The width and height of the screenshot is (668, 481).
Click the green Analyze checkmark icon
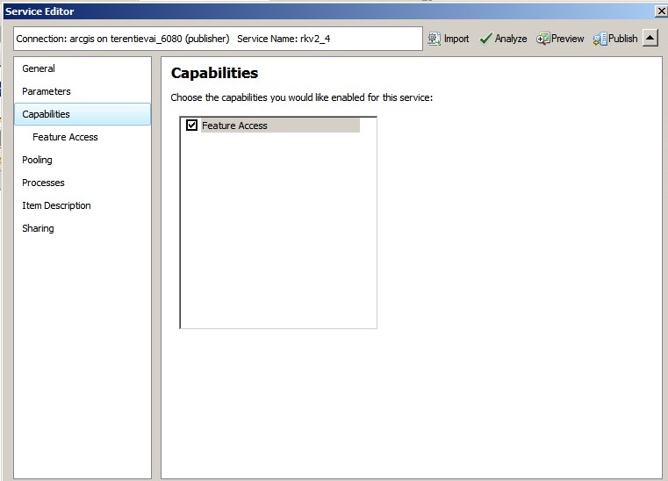(485, 39)
